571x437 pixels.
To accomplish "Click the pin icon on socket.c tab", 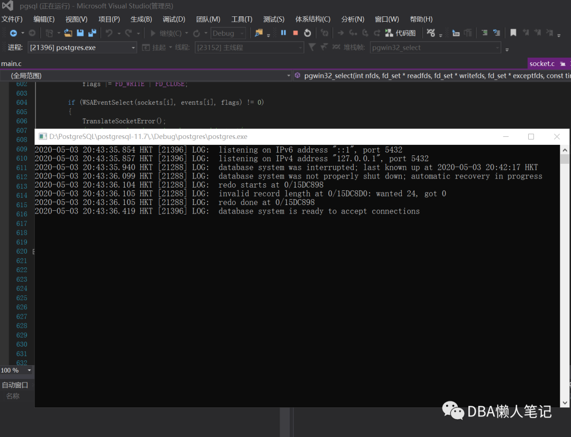I will click(563, 64).
